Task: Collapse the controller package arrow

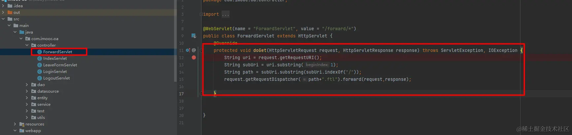Action: coord(27,45)
